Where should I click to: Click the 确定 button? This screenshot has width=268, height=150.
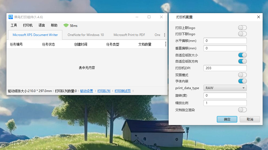point(227,119)
